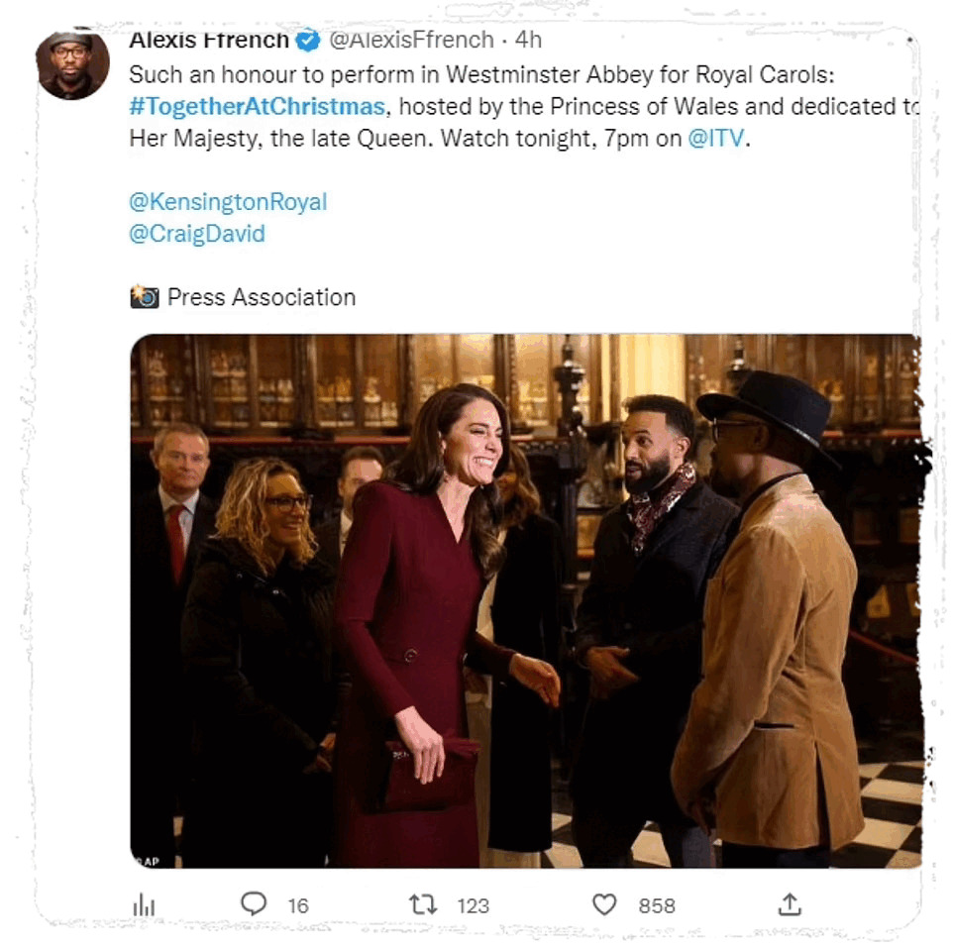953x948 pixels.
Task: Visit the @ITV mention link
Action: 715,139
